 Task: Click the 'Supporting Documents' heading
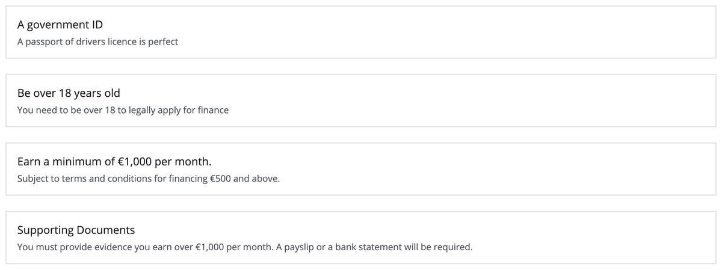76,230
